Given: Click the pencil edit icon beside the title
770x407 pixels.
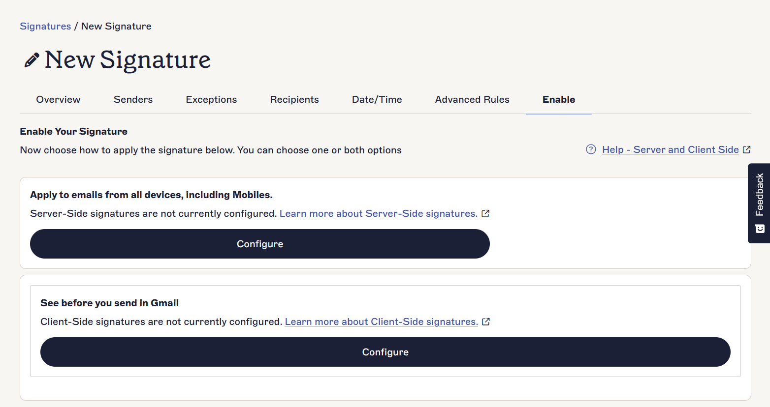Looking at the screenshot, I should click(x=32, y=60).
